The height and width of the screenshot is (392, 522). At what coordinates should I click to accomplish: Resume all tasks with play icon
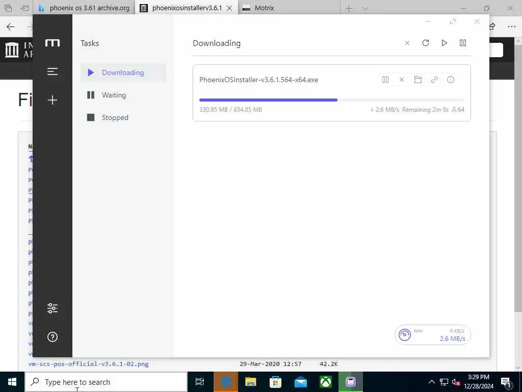tap(444, 43)
